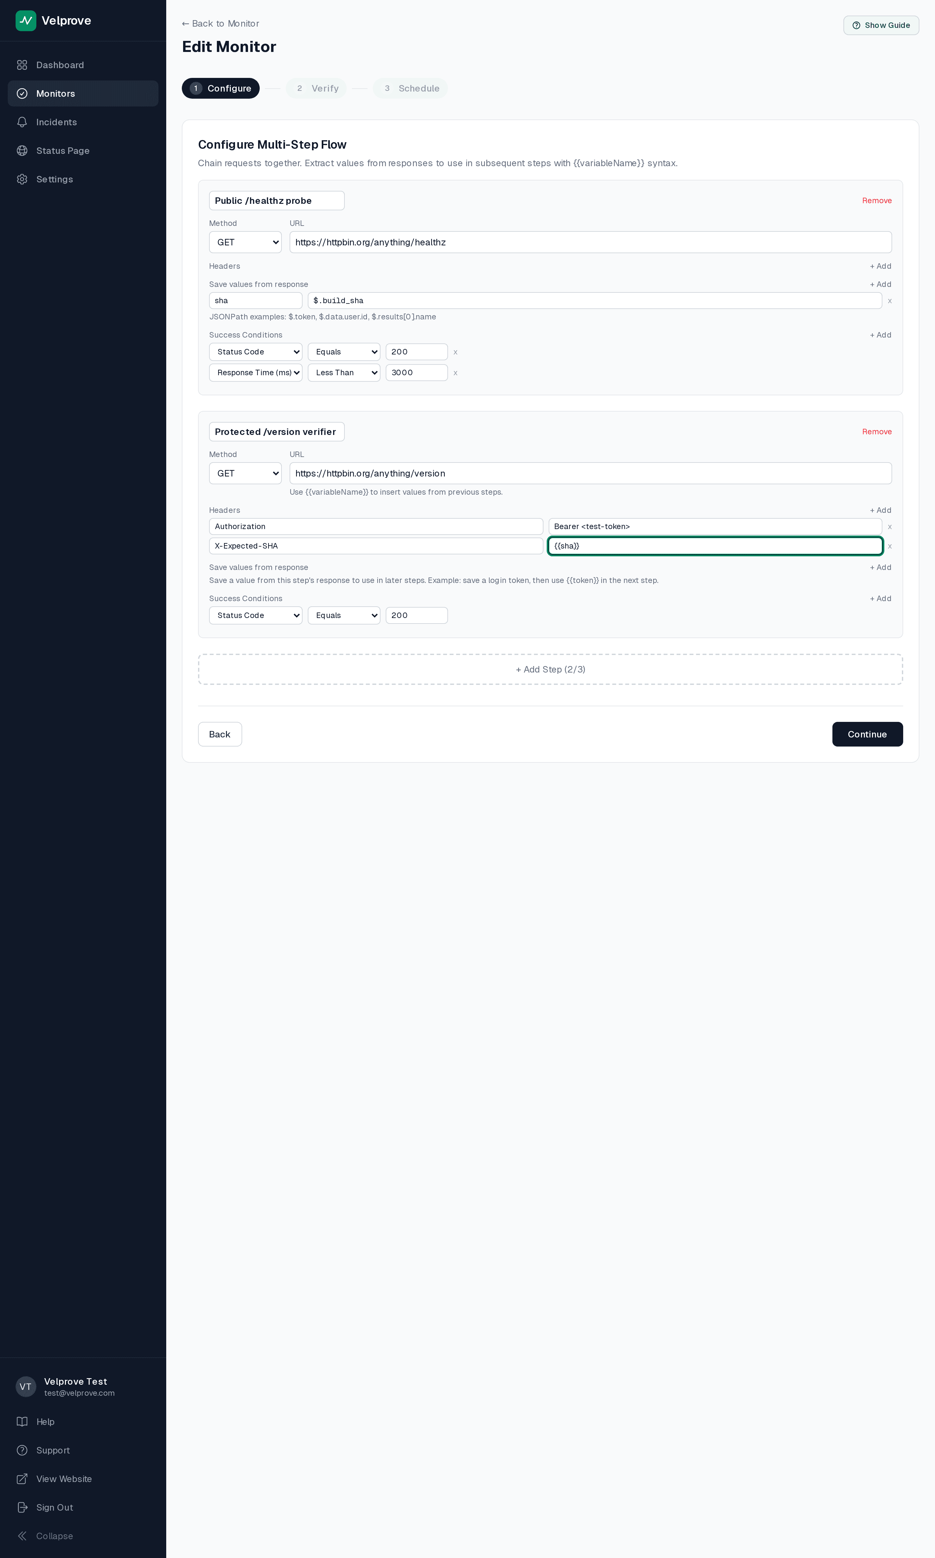Remove the sha saved value row

point(890,301)
